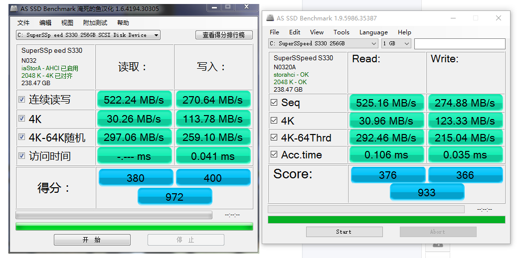Open the Tools menu
This screenshot has height=258, width=519.
click(341, 32)
